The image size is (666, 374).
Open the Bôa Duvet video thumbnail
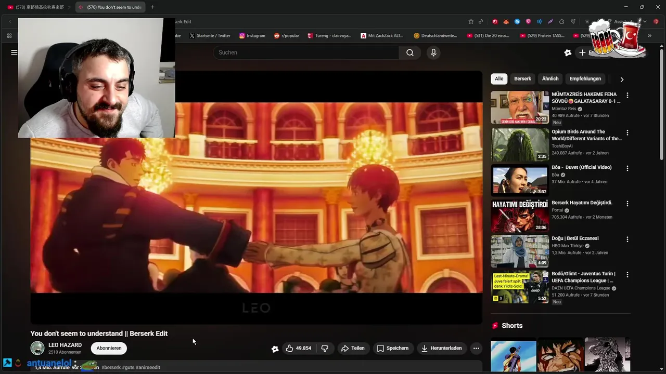point(520,180)
